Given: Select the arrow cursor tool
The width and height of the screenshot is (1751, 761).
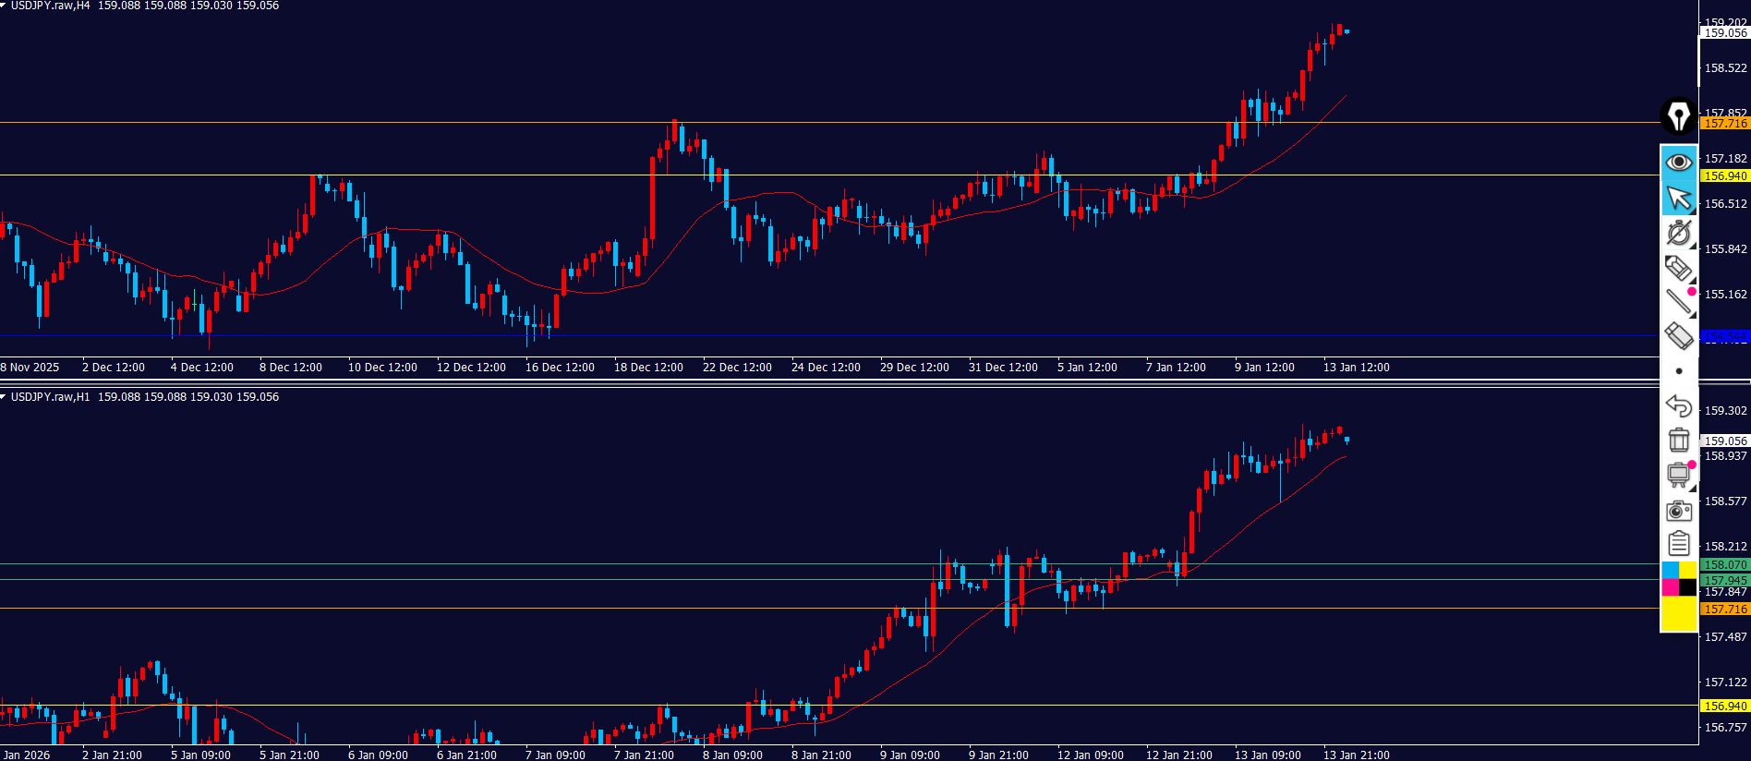Looking at the screenshot, I should coord(1678,198).
